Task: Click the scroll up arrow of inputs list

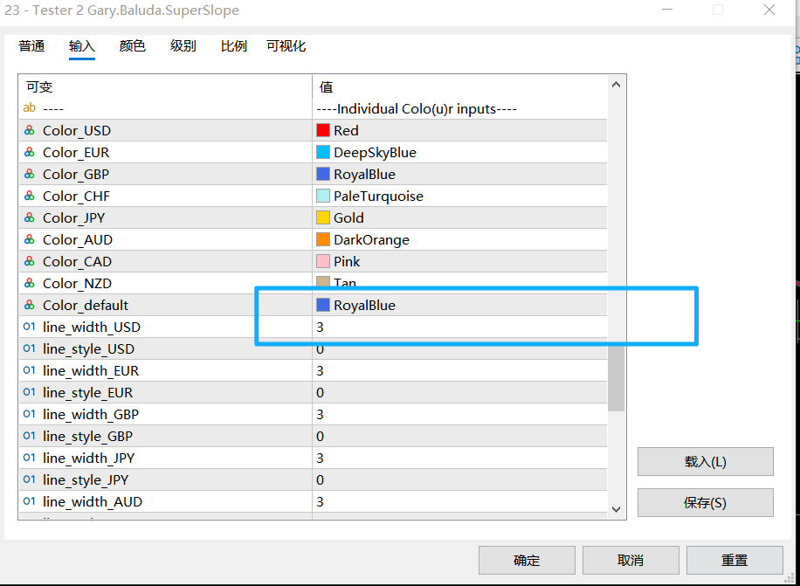Action: [616, 85]
